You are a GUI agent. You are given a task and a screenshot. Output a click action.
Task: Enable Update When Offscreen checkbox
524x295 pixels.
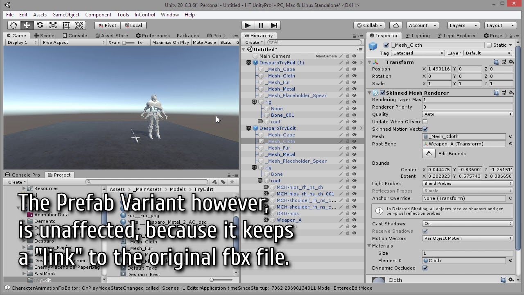[x=425, y=122]
